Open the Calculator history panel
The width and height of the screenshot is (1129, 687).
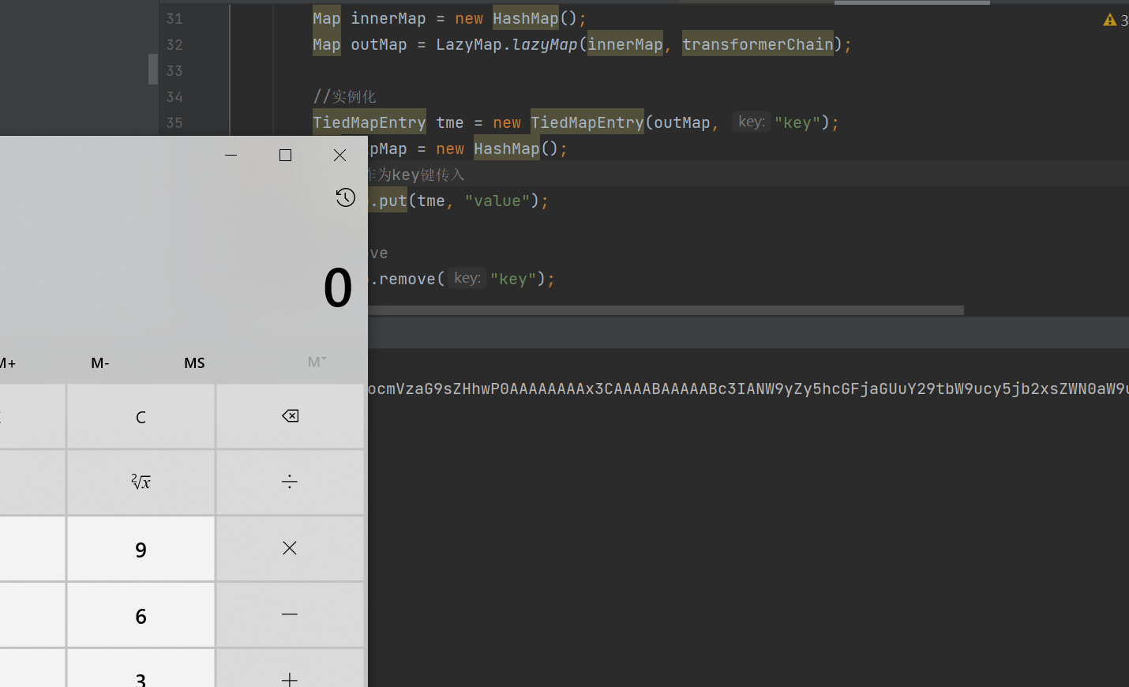(345, 197)
